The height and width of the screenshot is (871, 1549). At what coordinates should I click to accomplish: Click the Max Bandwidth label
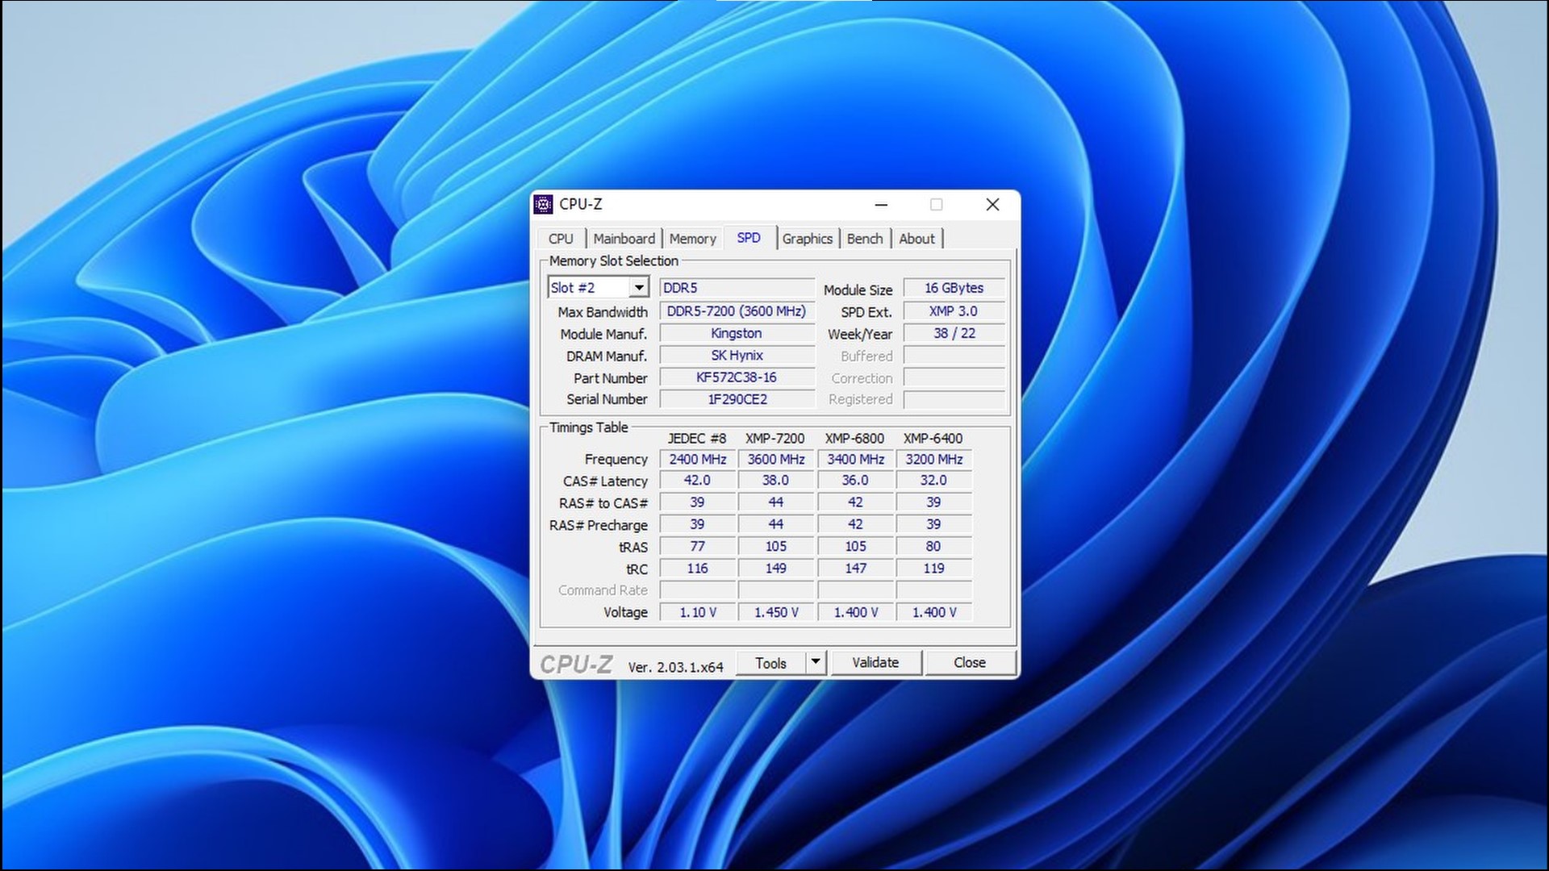pyautogui.click(x=603, y=312)
